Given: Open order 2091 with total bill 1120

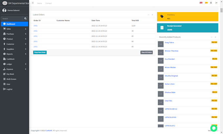Looking at the screenshot, I should [35, 26].
